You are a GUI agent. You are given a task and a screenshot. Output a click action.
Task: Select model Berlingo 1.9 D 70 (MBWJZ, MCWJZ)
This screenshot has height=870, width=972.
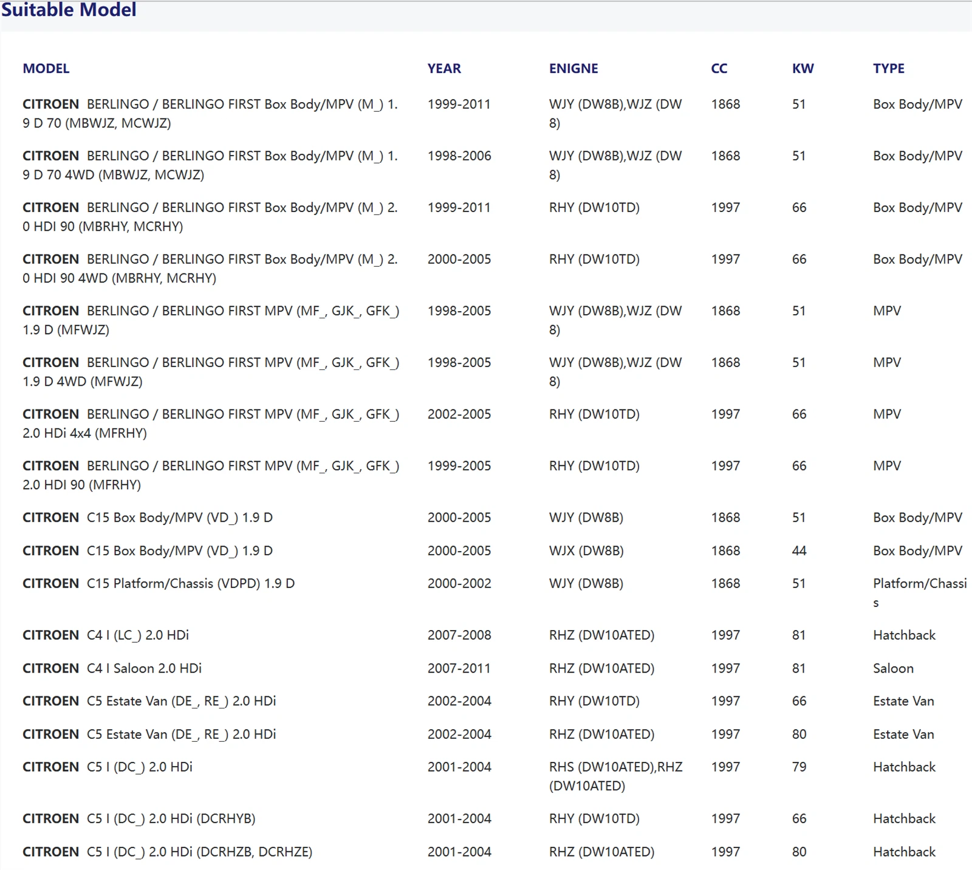[x=210, y=114]
